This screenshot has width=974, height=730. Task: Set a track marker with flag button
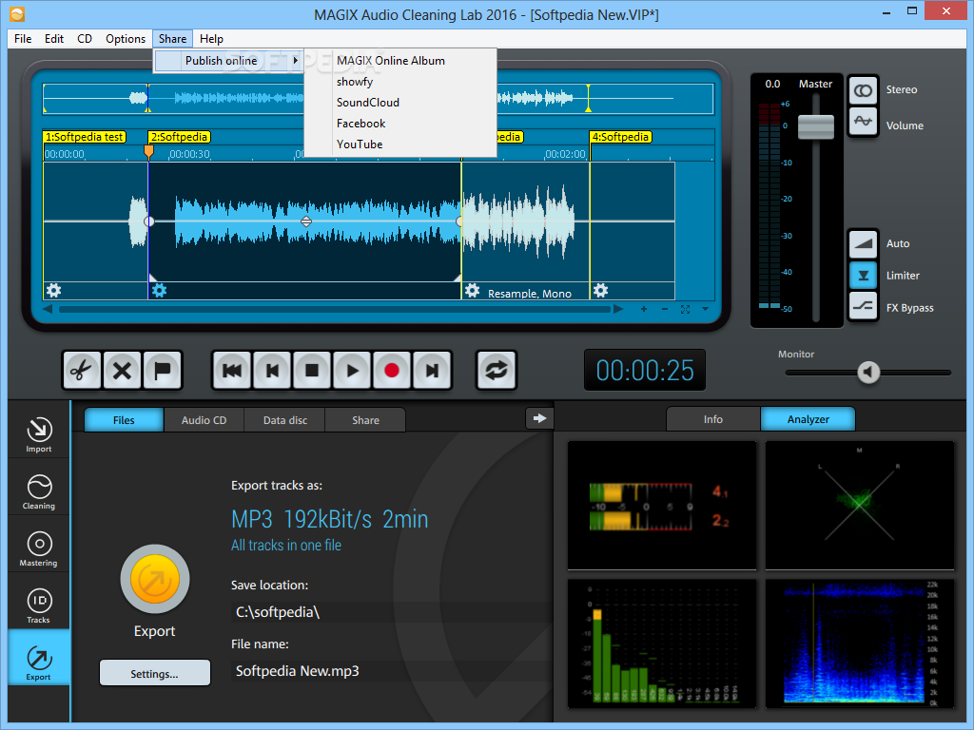[162, 371]
